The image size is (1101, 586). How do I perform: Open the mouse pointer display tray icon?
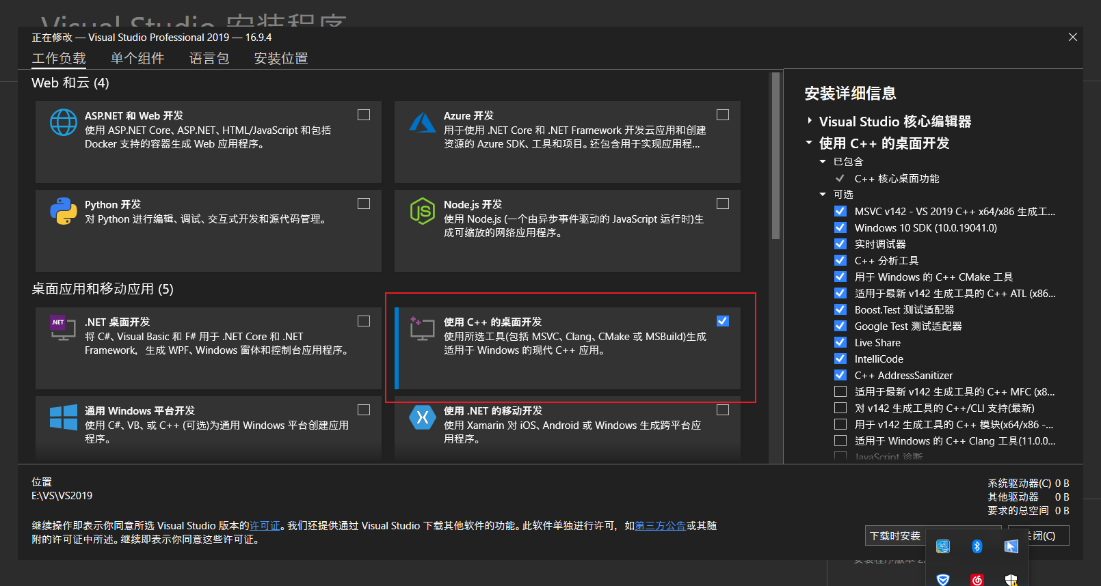click(x=1011, y=546)
